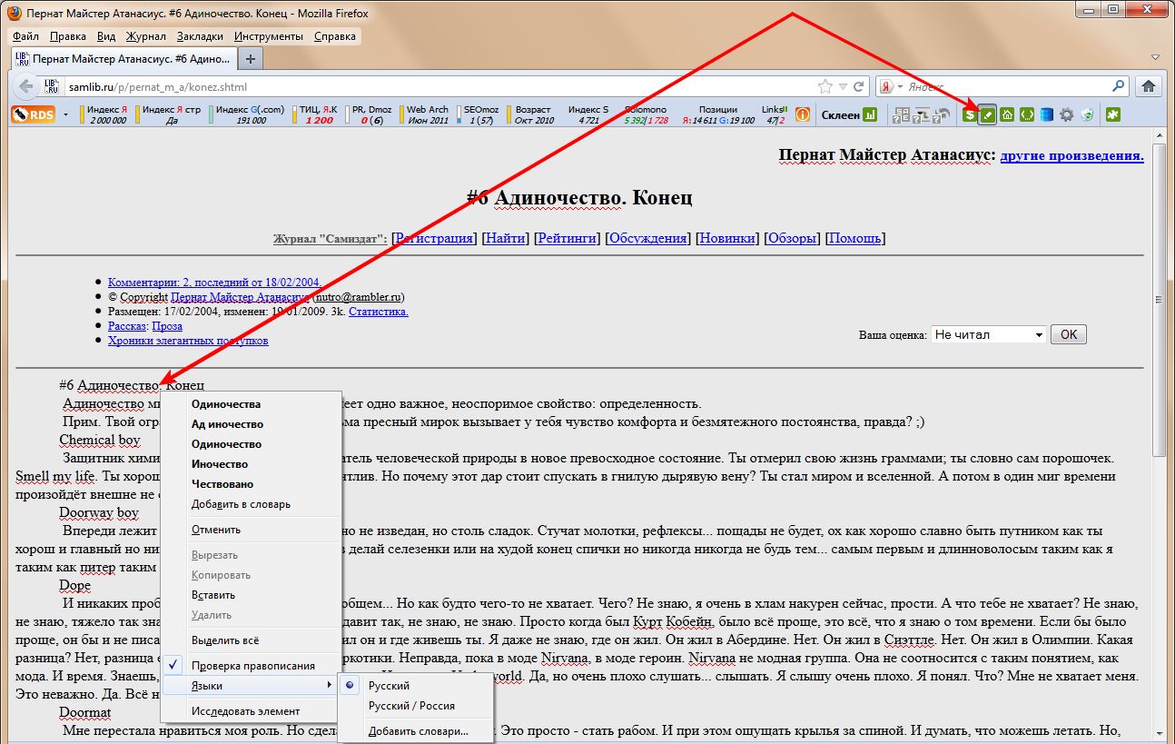Viewport: 1175px width, 744px height.
Task: Click the orange RDS bar button
Action: point(34,114)
